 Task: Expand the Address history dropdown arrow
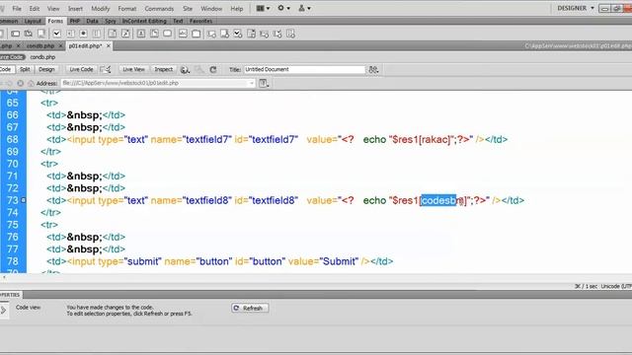pos(251,83)
